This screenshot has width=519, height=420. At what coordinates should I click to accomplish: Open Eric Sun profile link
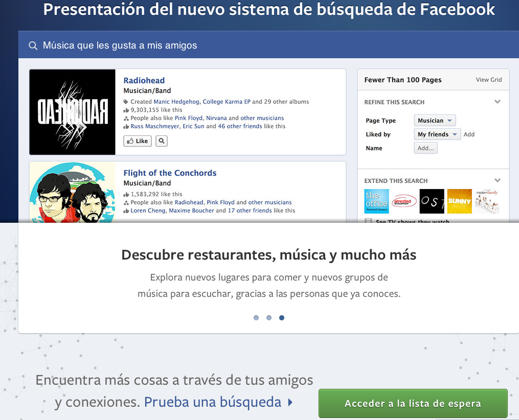click(x=193, y=126)
